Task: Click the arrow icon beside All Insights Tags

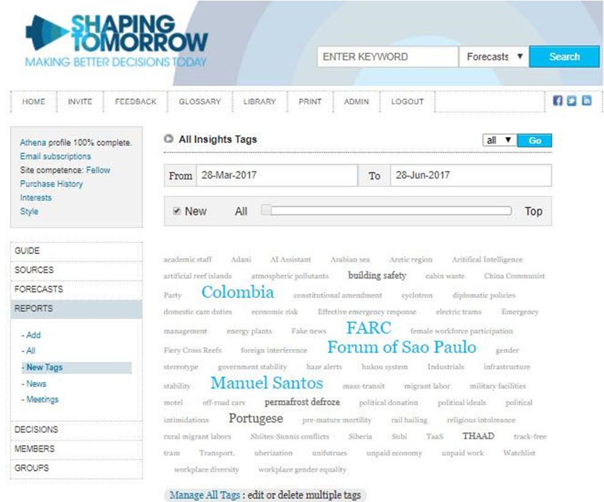Action: point(168,138)
